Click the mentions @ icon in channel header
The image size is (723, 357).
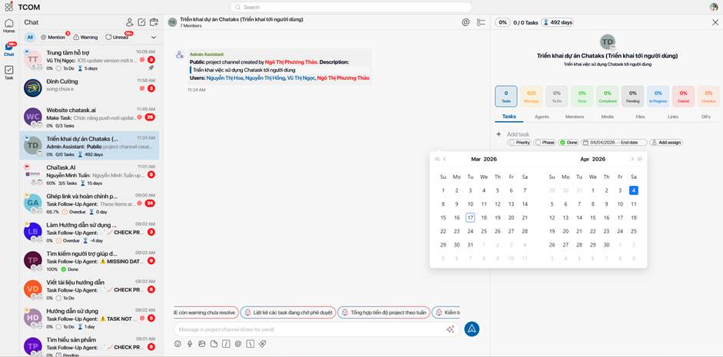(x=466, y=22)
